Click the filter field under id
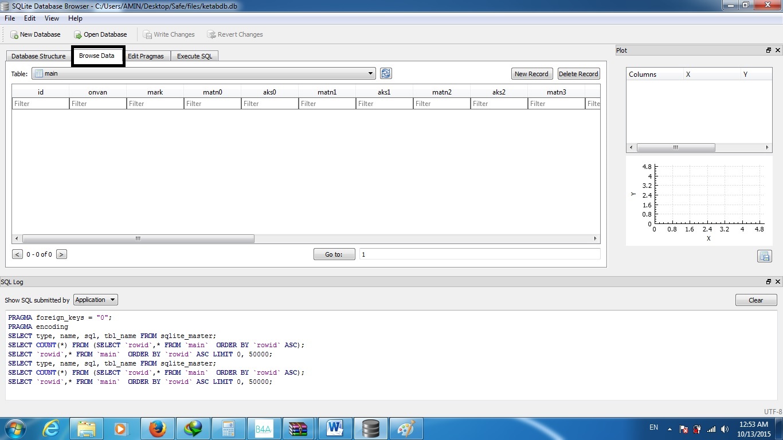 pos(41,104)
